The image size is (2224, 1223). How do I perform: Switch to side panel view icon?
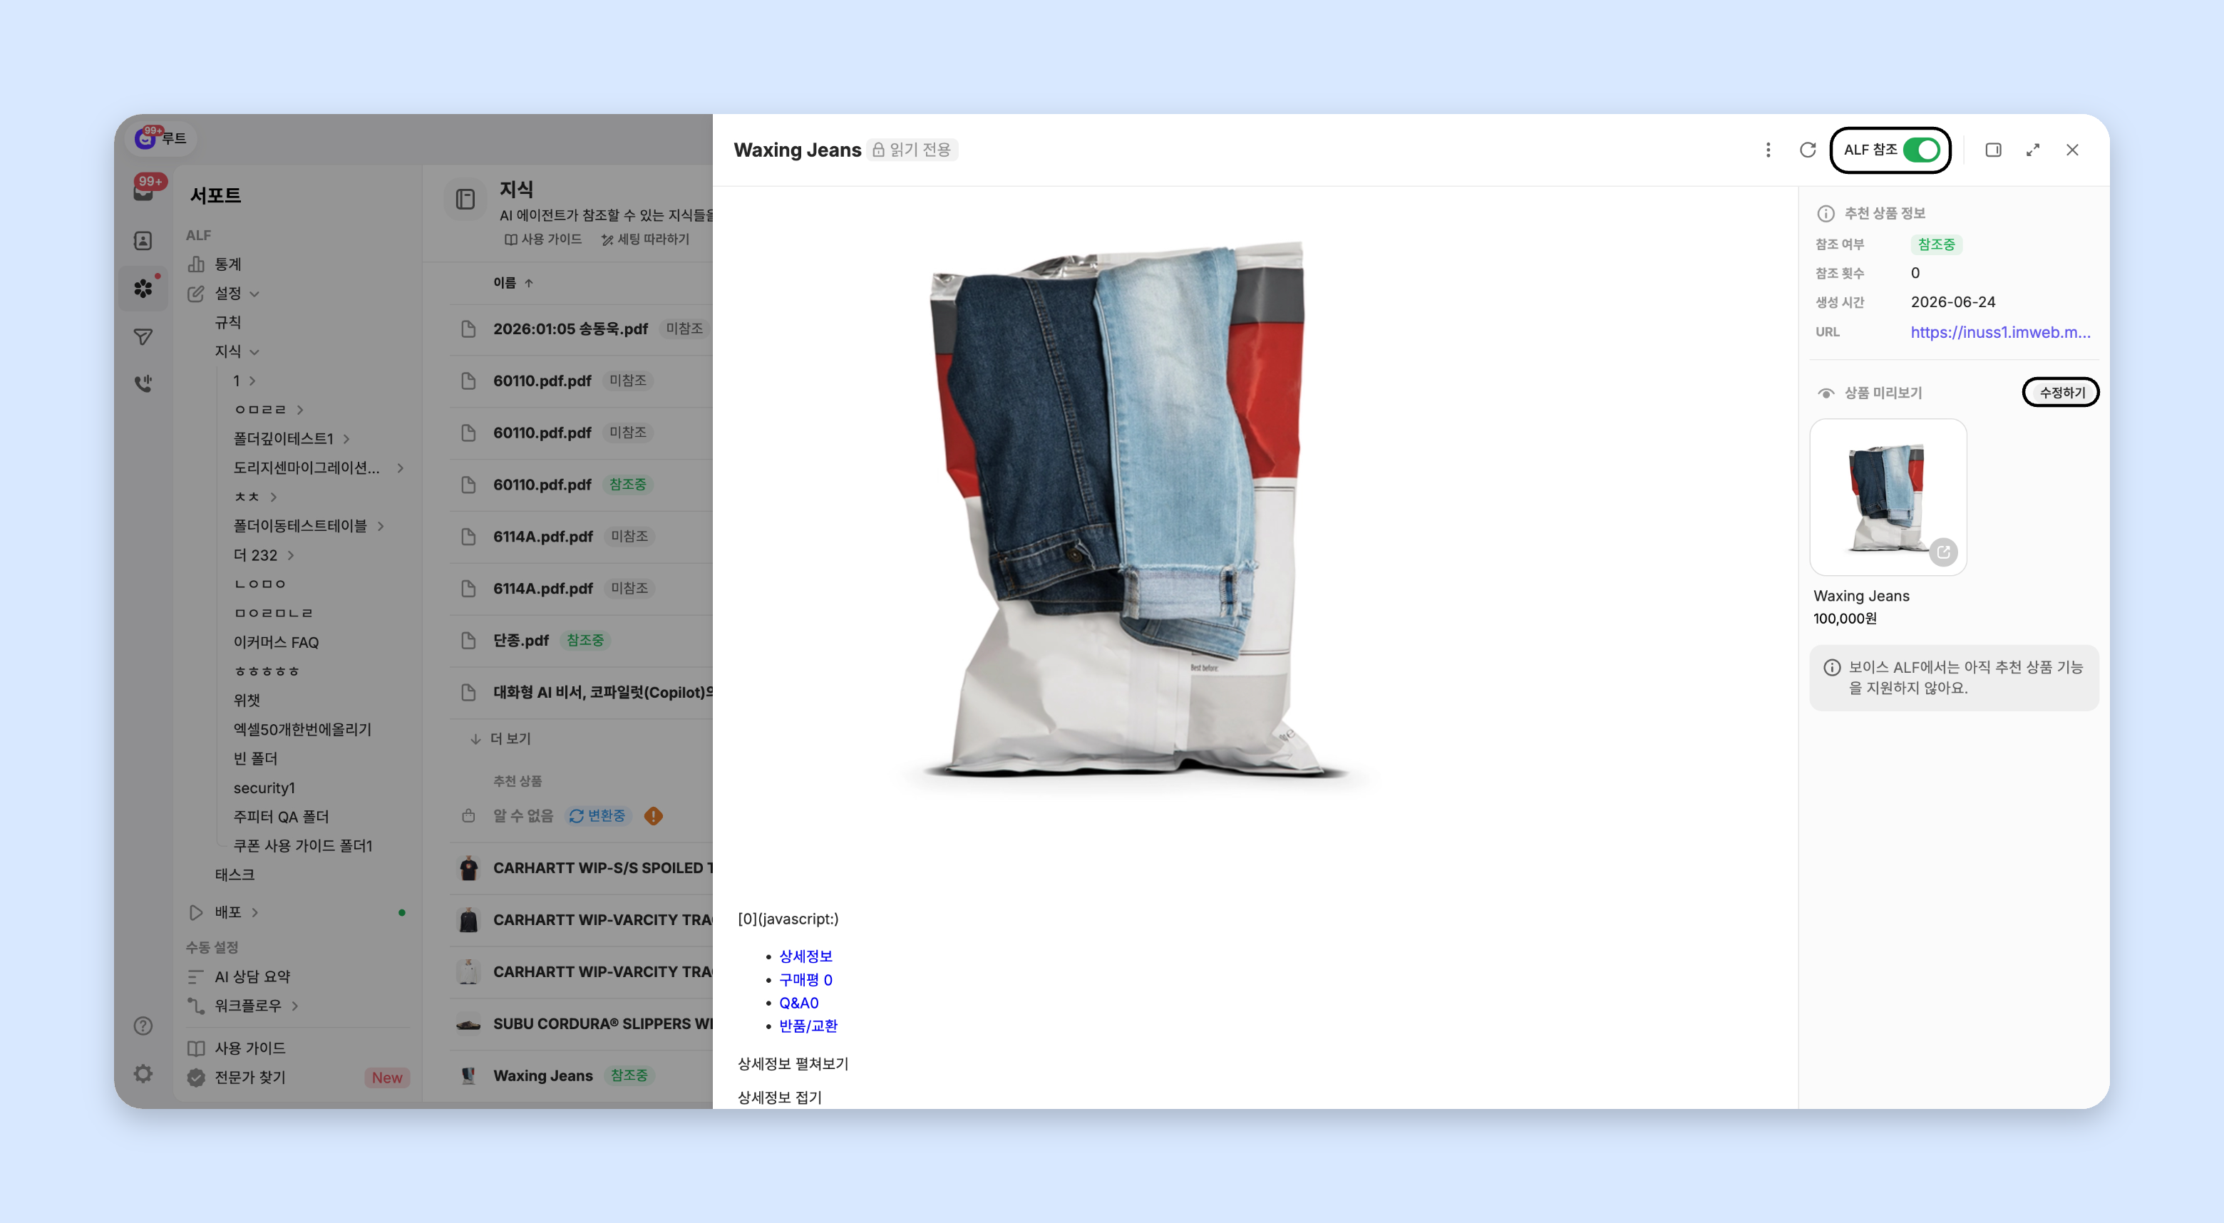[1992, 150]
